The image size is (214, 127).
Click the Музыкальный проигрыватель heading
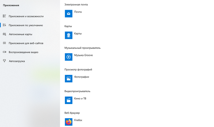coord(82,48)
